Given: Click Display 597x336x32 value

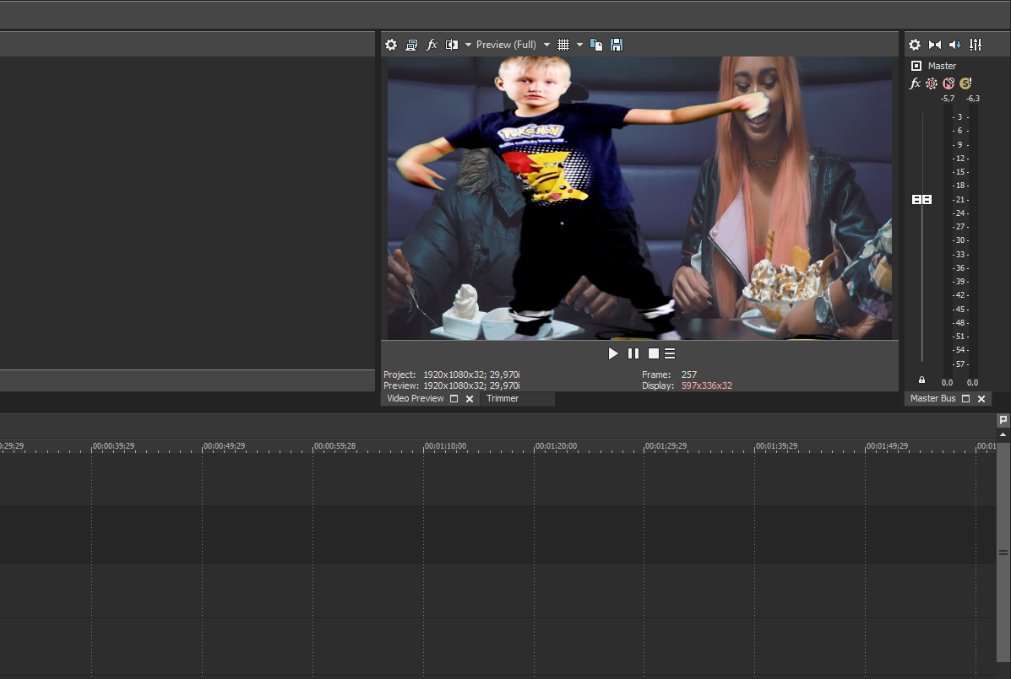Looking at the screenshot, I should point(707,385).
